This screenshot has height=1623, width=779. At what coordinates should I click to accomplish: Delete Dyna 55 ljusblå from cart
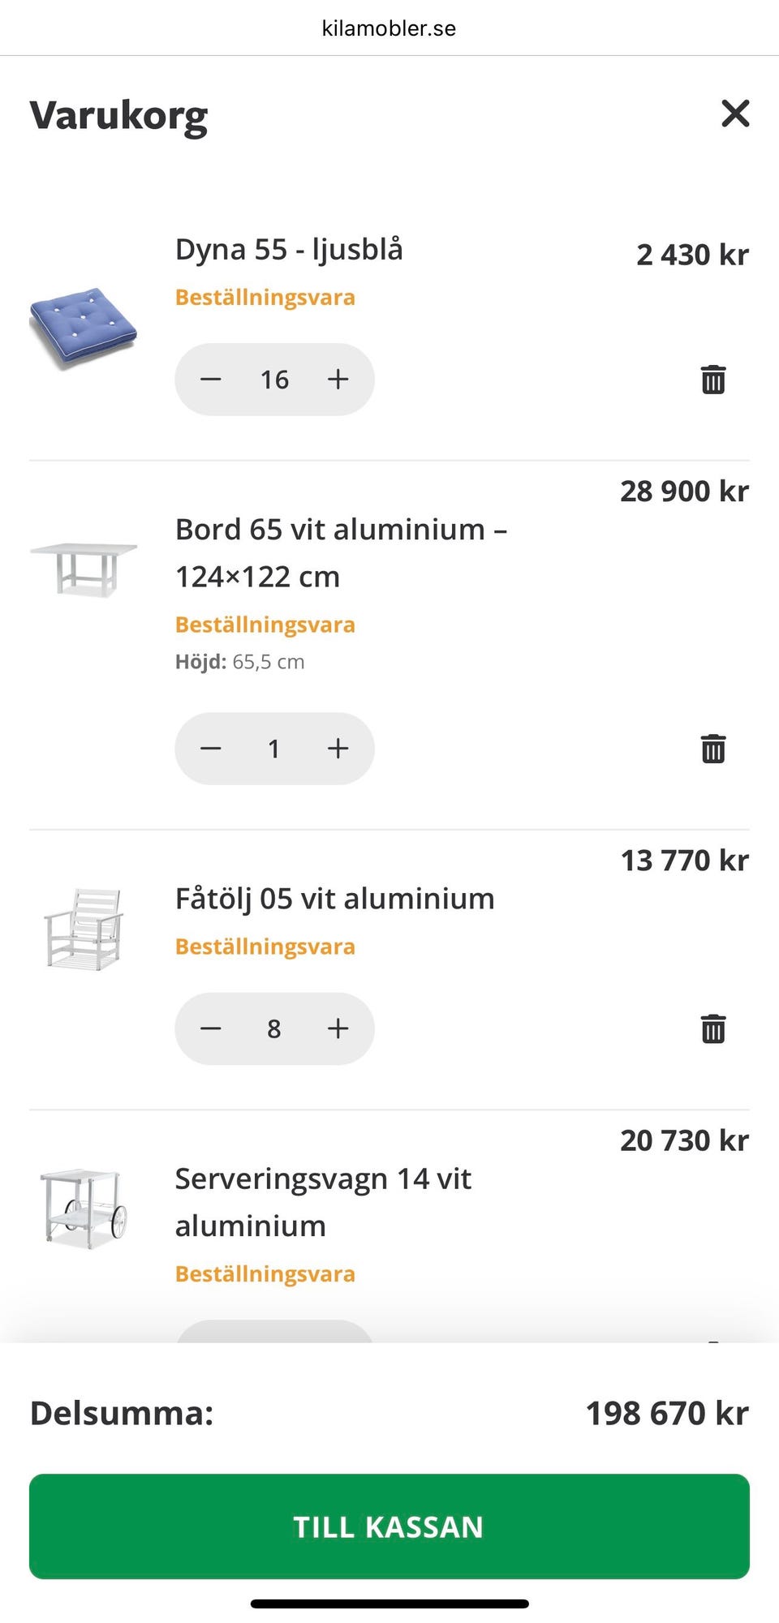(x=713, y=380)
